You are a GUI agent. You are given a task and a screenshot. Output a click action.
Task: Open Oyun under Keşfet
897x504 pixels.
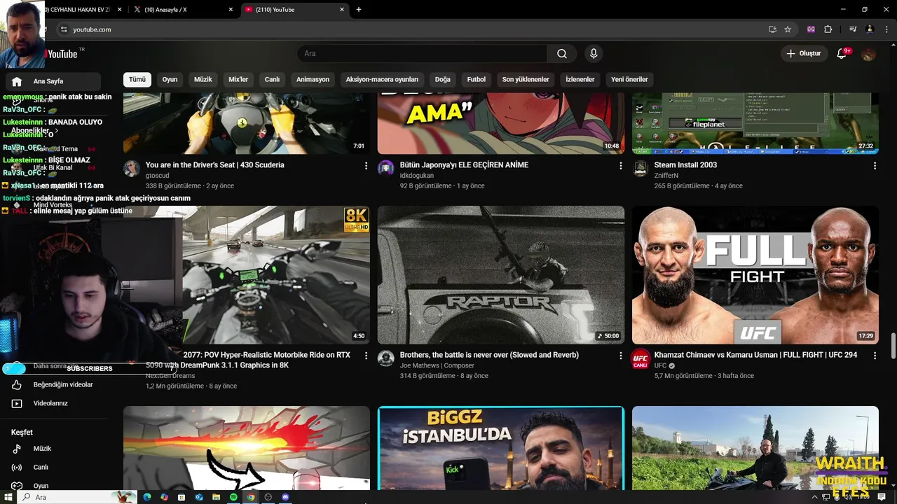tap(41, 486)
